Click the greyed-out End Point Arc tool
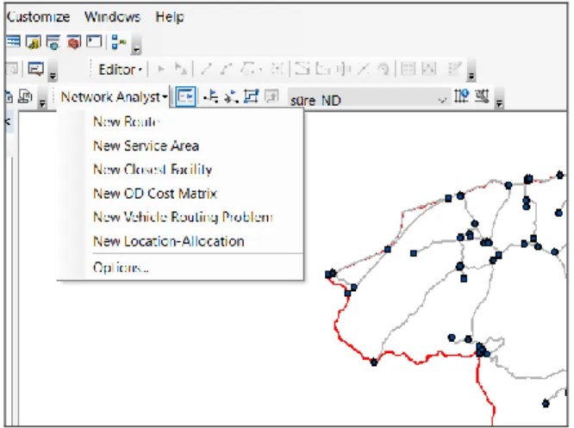The image size is (574, 428). (227, 69)
